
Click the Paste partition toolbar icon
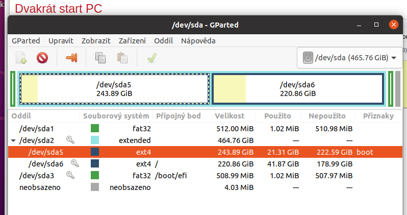[x=122, y=58]
